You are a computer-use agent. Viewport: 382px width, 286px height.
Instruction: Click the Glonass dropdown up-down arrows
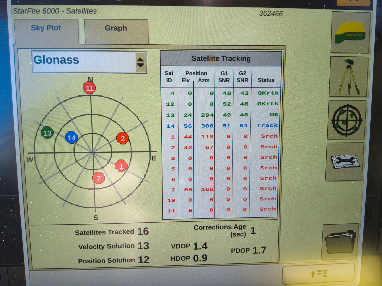pos(141,62)
